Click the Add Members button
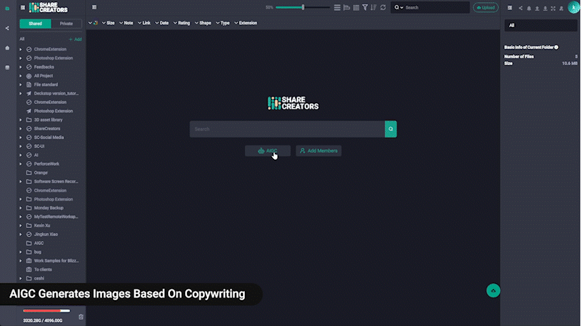Image resolution: width=581 pixels, height=326 pixels. pyautogui.click(x=318, y=151)
